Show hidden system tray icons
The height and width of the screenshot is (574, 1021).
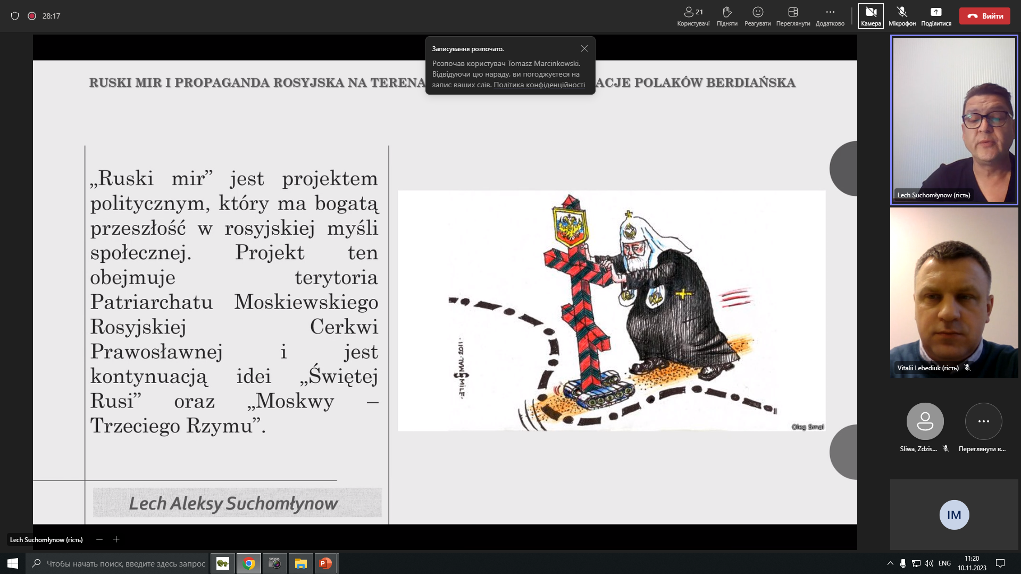890,563
